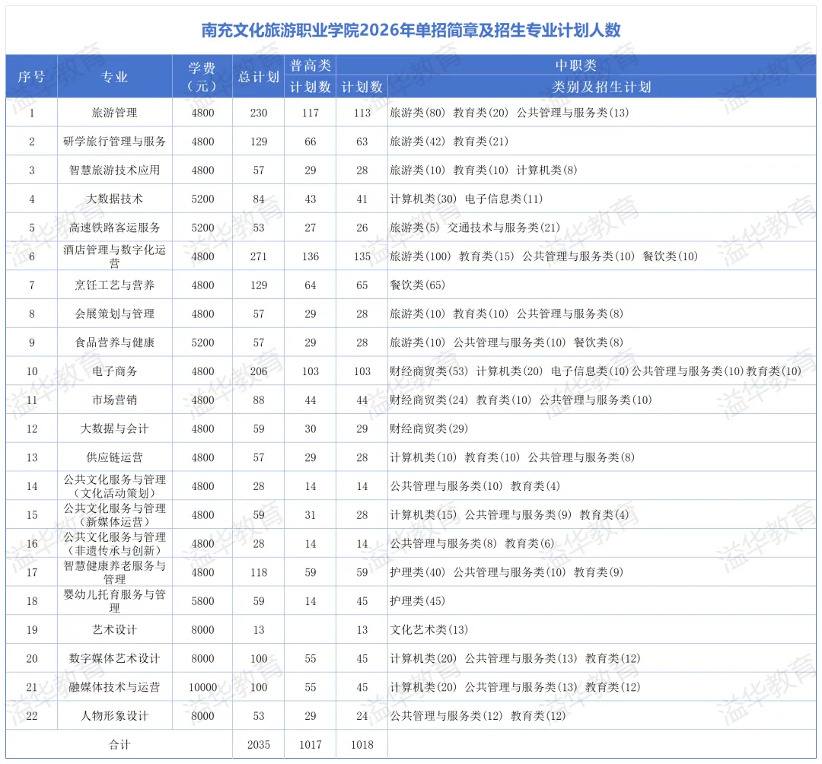Click the 智慧旅游技术应用 major cell
The image size is (822, 764).
click(x=115, y=170)
